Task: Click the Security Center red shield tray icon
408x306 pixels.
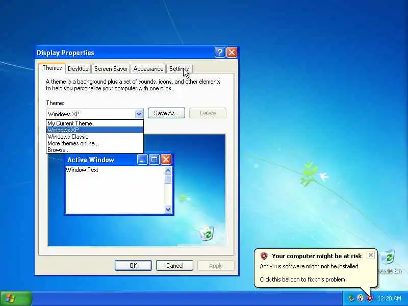Action: (x=369, y=298)
